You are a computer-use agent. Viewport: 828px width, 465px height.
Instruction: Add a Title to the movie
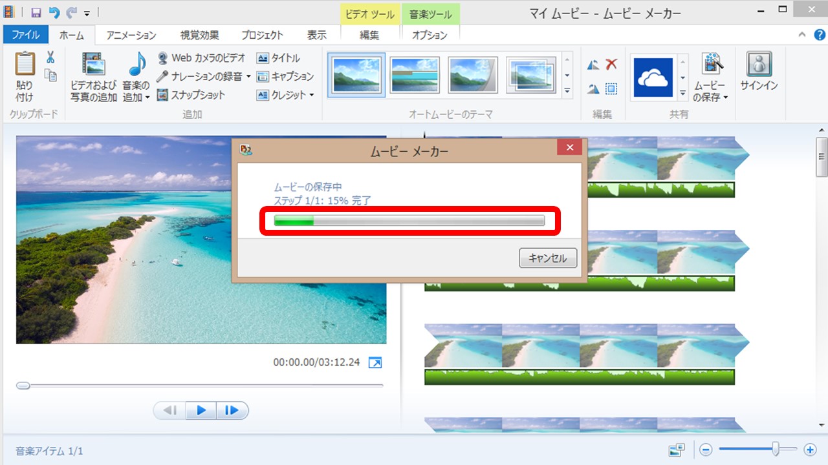(279, 57)
